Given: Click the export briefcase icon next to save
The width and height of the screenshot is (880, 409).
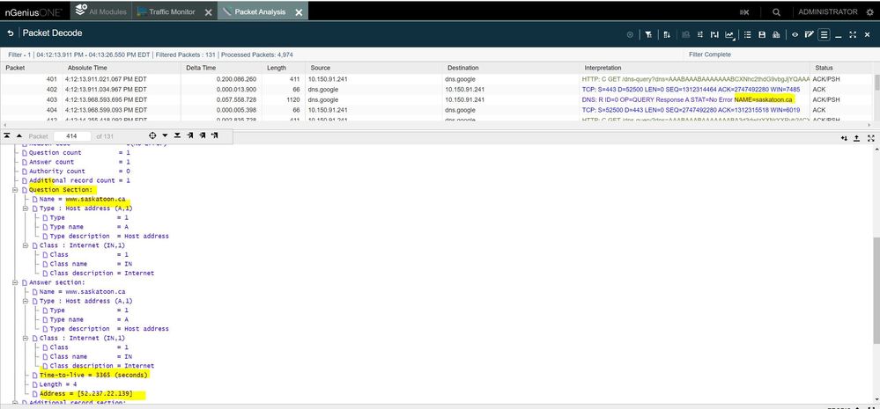Looking at the screenshot, I should pyautogui.click(x=776, y=34).
